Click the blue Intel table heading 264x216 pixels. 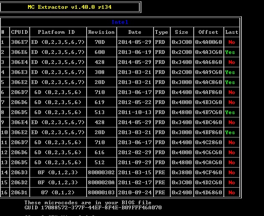pos(120,22)
